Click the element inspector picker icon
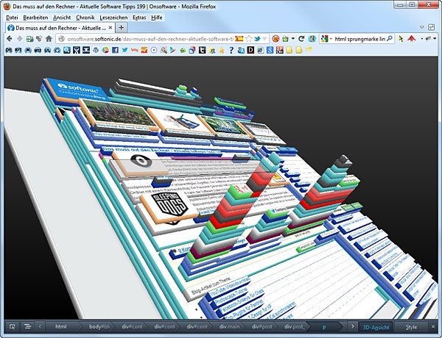This screenshot has height=338, width=442. tap(12, 326)
